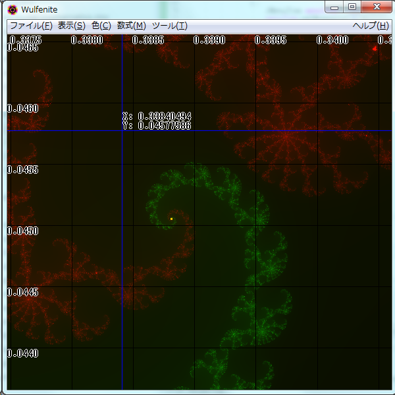Expand the 色(C) color menu

pyautogui.click(x=101, y=26)
